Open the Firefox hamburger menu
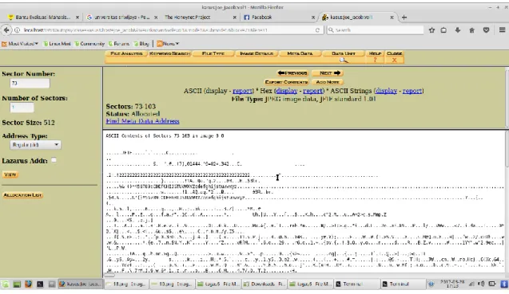Viewport: 509px width, 294px height. coord(502,30)
